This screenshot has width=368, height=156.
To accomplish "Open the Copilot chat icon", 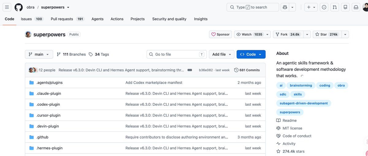I will point(285,7).
